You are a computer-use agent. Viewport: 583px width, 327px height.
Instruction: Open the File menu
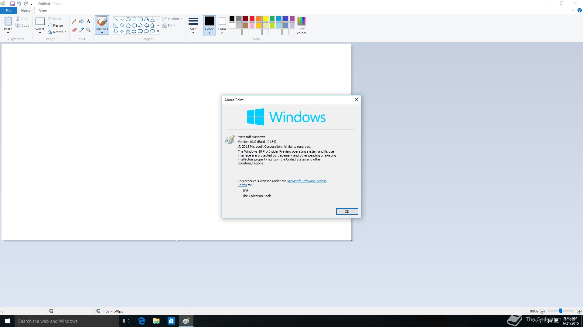pos(9,11)
